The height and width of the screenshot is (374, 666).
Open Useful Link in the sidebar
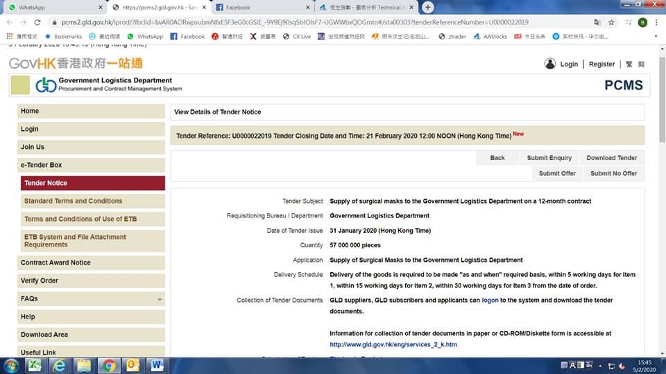(91, 352)
